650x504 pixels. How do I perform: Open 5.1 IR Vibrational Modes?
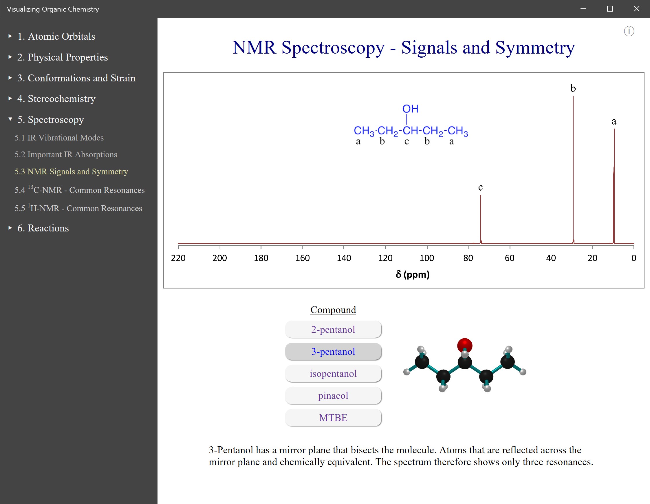59,138
